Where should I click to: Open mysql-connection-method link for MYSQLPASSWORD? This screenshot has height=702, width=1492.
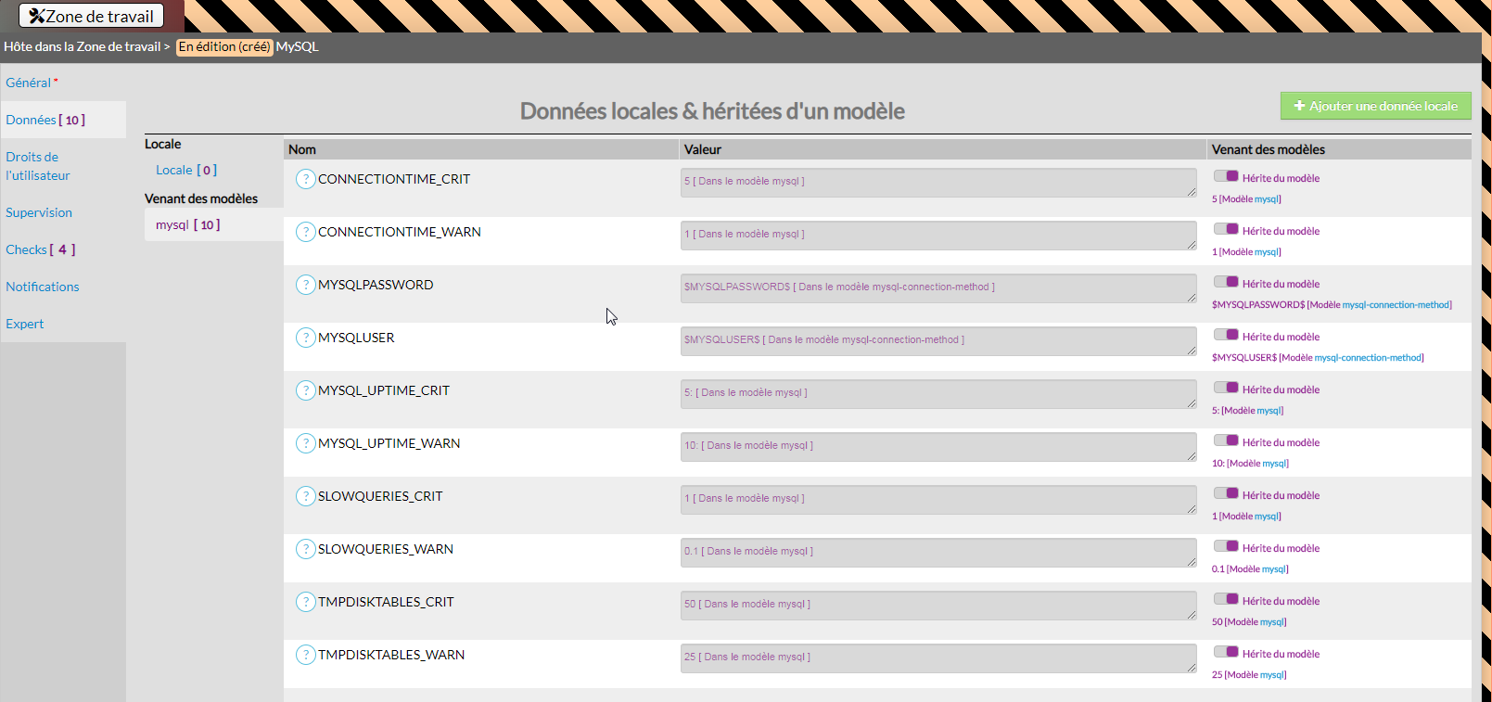pyautogui.click(x=1396, y=305)
